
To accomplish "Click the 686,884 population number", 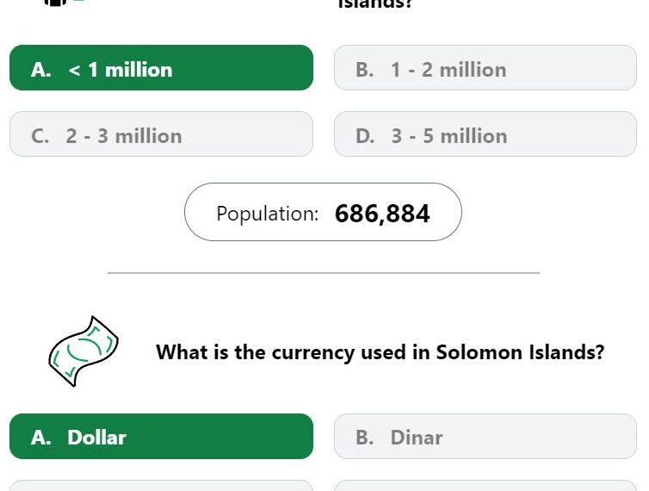I will 382,214.
